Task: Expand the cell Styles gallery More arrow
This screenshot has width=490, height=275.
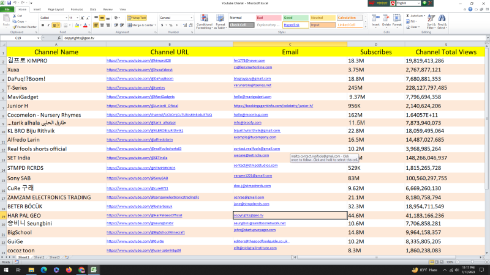Action: [365, 27]
